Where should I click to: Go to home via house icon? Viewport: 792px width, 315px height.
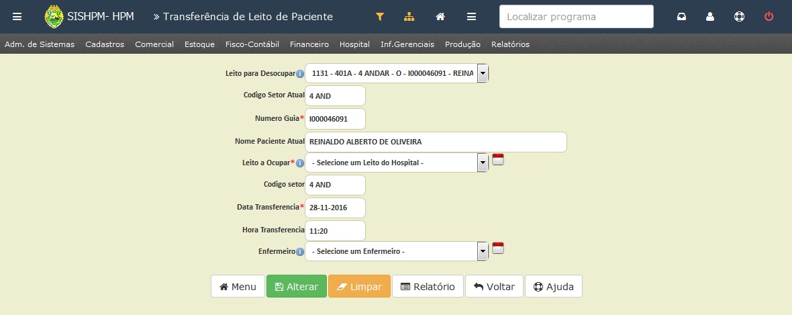[x=440, y=17]
